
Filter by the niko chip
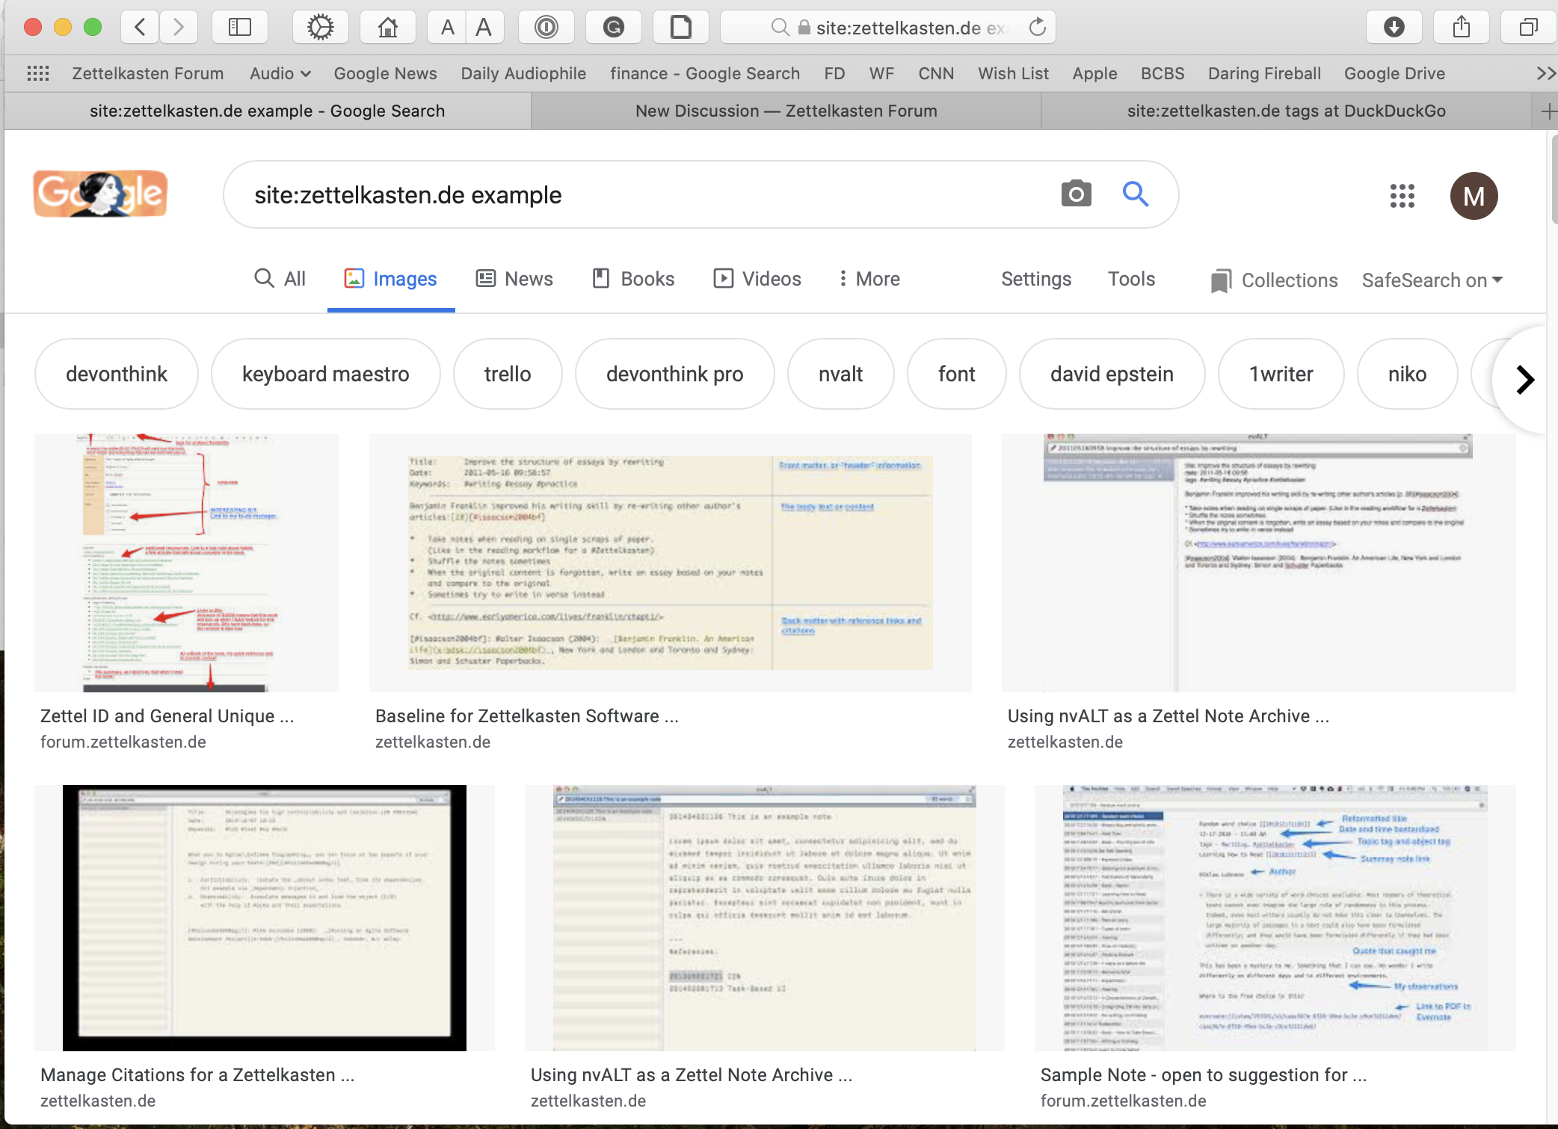click(1408, 374)
